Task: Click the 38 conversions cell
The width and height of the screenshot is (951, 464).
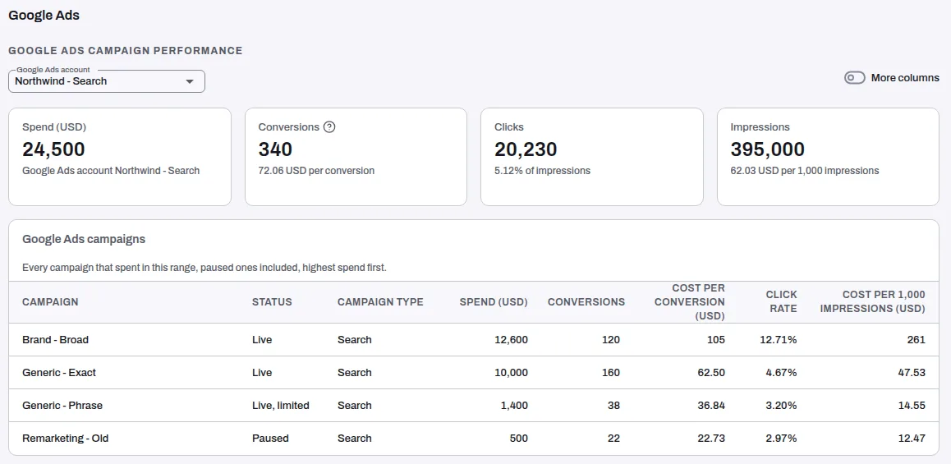Action: point(613,405)
